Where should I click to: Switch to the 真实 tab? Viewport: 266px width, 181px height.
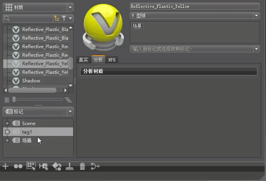click(x=84, y=60)
